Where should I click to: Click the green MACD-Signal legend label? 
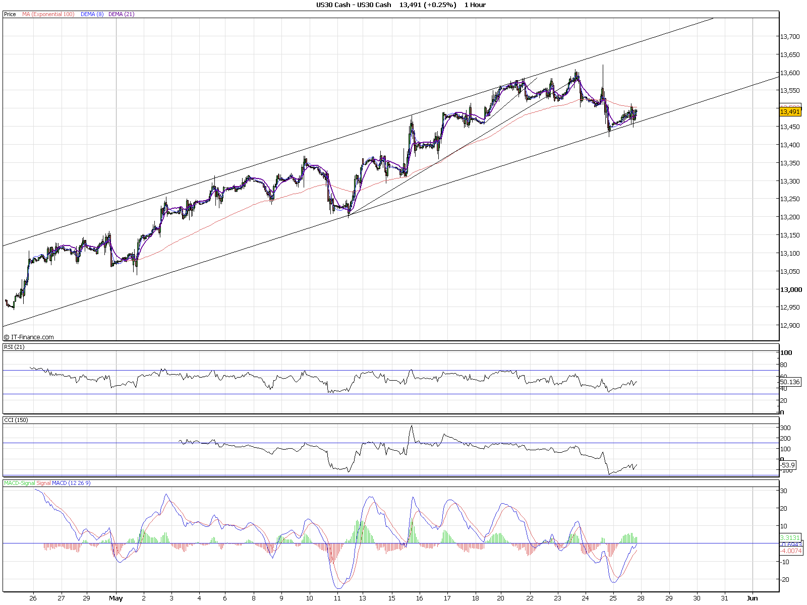coord(19,483)
